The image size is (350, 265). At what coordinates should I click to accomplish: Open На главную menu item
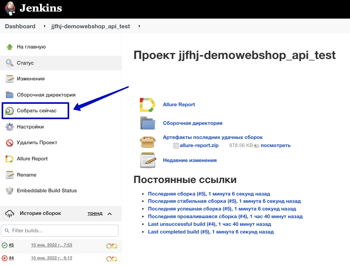coord(31,47)
